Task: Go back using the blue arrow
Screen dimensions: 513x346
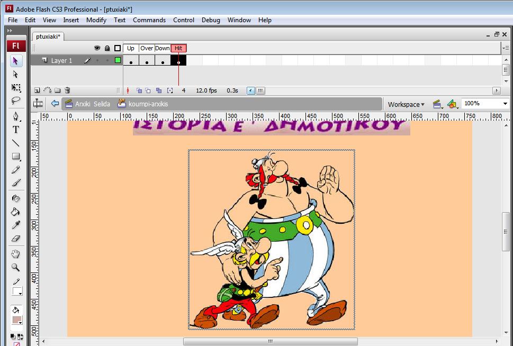Action: 55,104
